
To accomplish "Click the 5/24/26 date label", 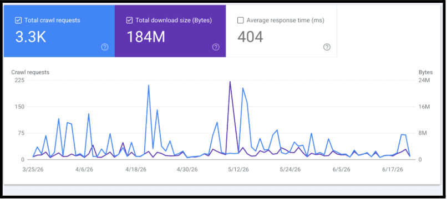I will click(290, 170).
